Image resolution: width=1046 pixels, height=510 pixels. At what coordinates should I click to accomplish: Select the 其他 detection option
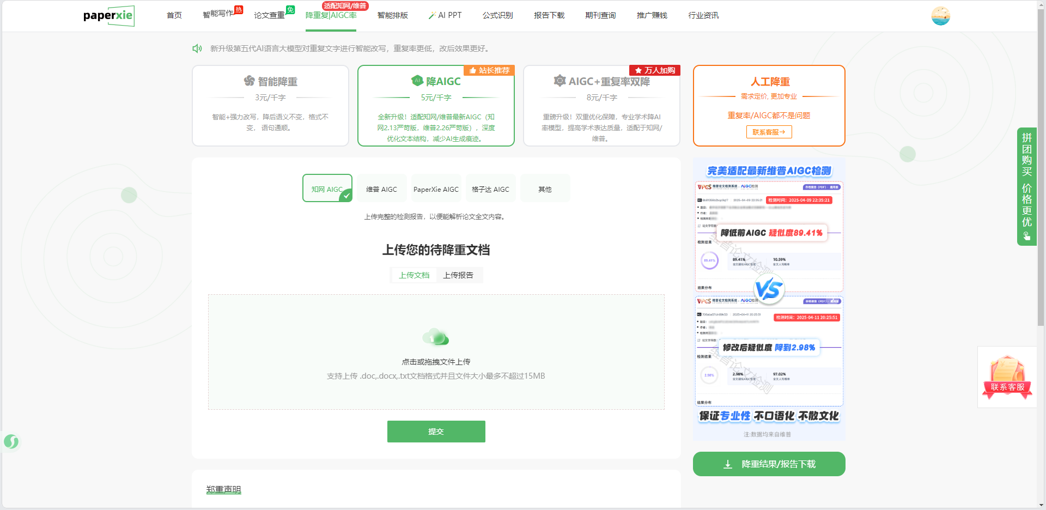point(545,189)
